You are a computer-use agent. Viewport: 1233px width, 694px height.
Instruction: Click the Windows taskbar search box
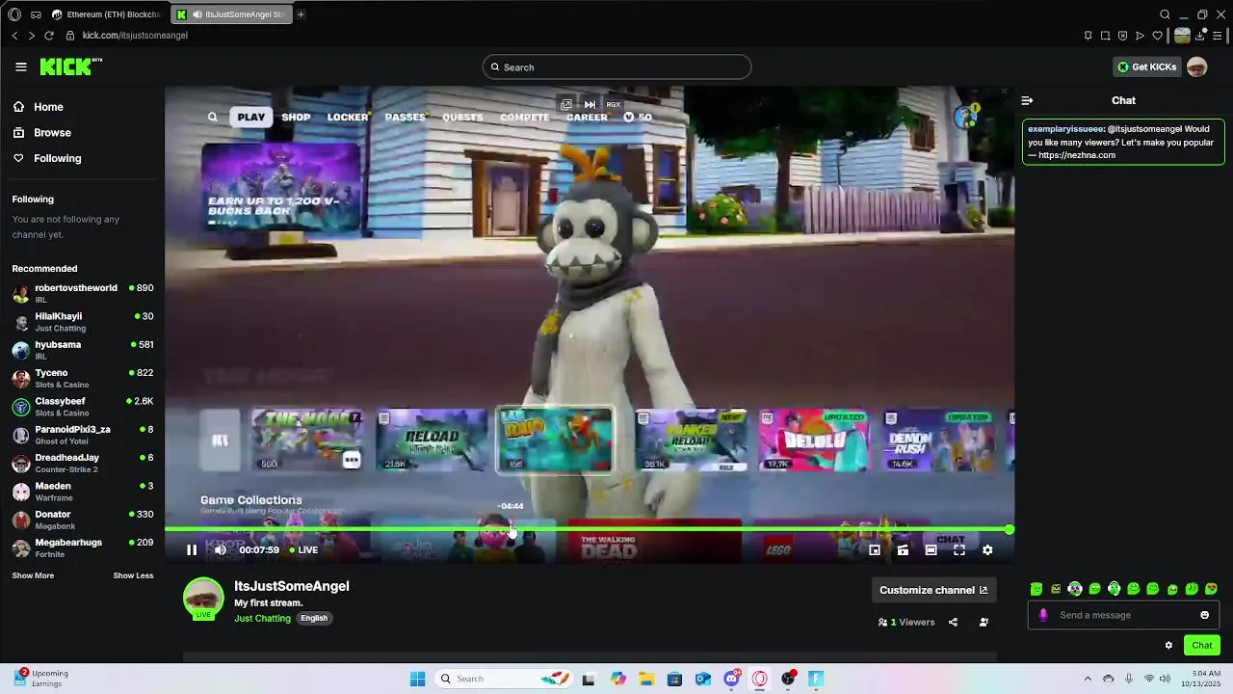(x=504, y=679)
